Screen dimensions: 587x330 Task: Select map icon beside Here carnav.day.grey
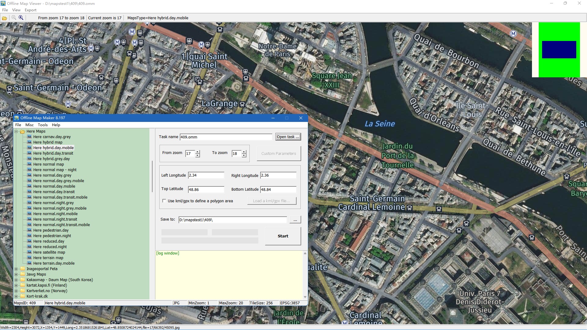tap(29, 137)
